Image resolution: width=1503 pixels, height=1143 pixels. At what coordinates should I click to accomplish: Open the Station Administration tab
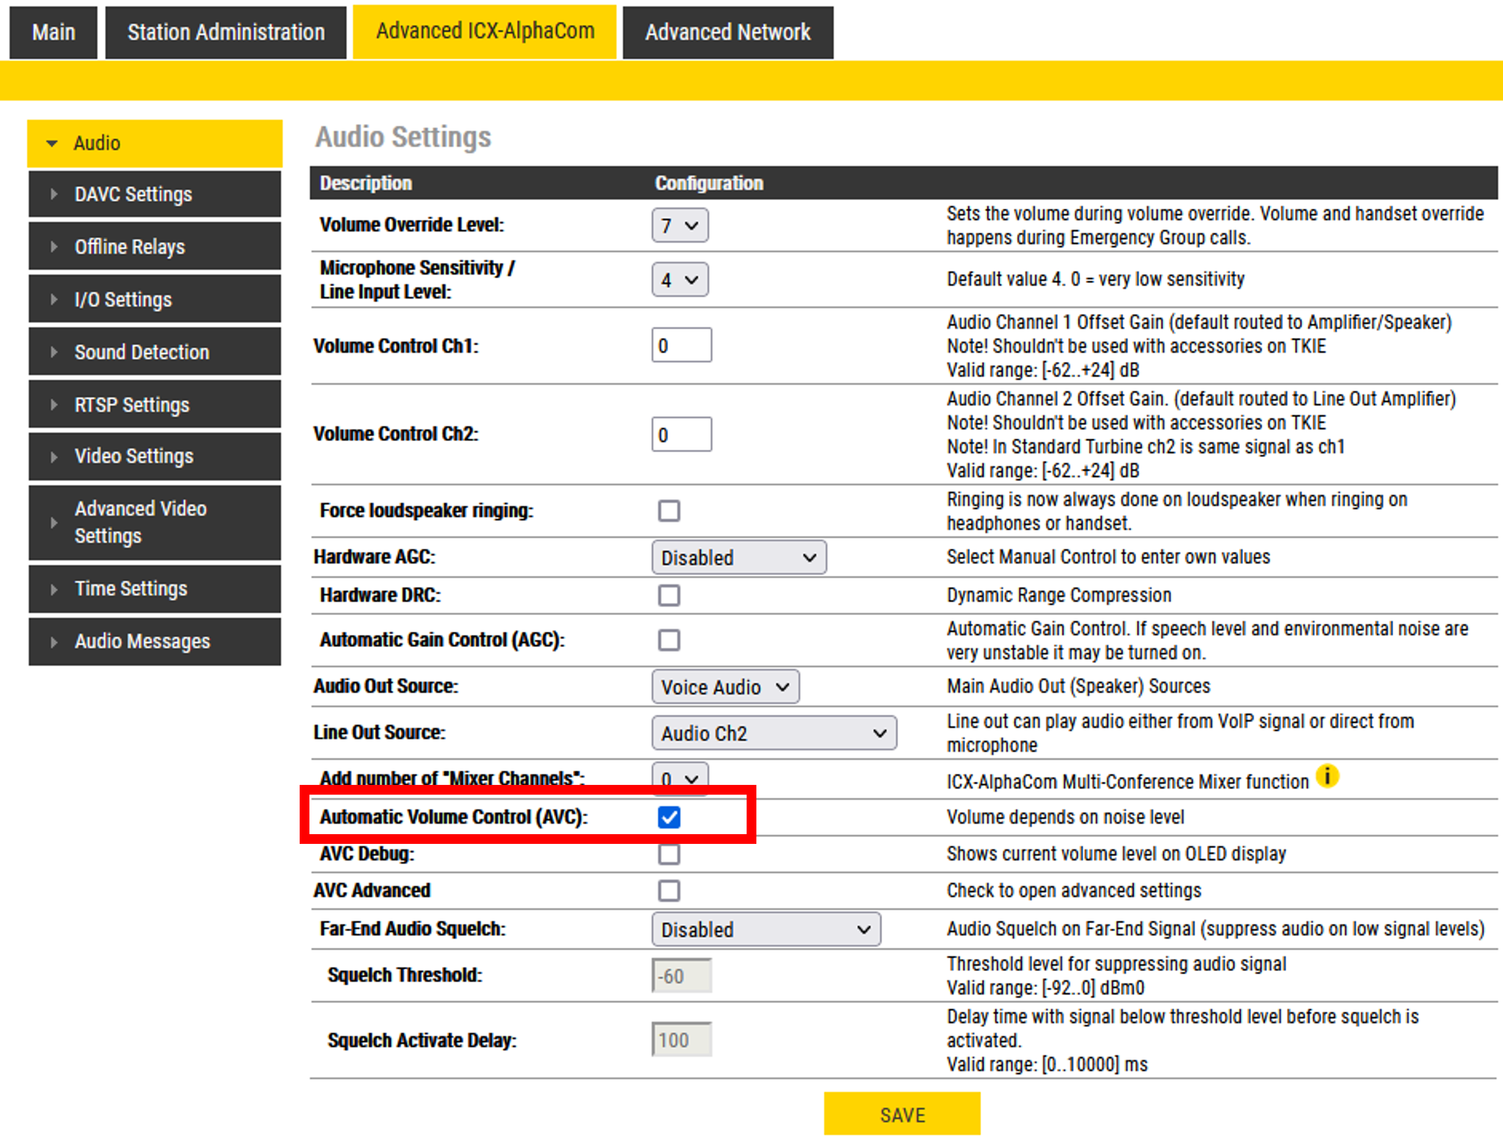[225, 32]
